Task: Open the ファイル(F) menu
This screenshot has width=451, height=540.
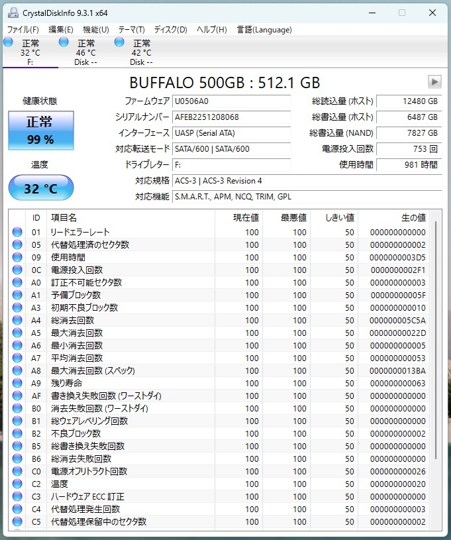Action: point(23,30)
